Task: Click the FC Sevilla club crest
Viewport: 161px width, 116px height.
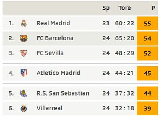Action: (24, 53)
